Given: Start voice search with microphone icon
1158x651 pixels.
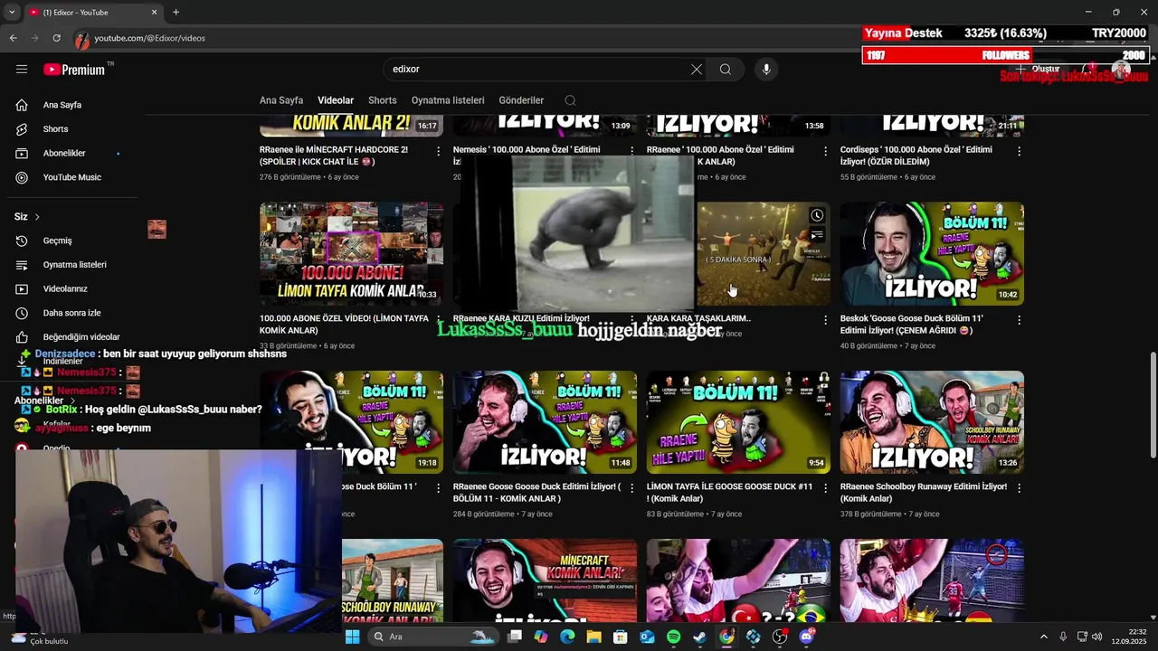Looking at the screenshot, I should (x=766, y=70).
